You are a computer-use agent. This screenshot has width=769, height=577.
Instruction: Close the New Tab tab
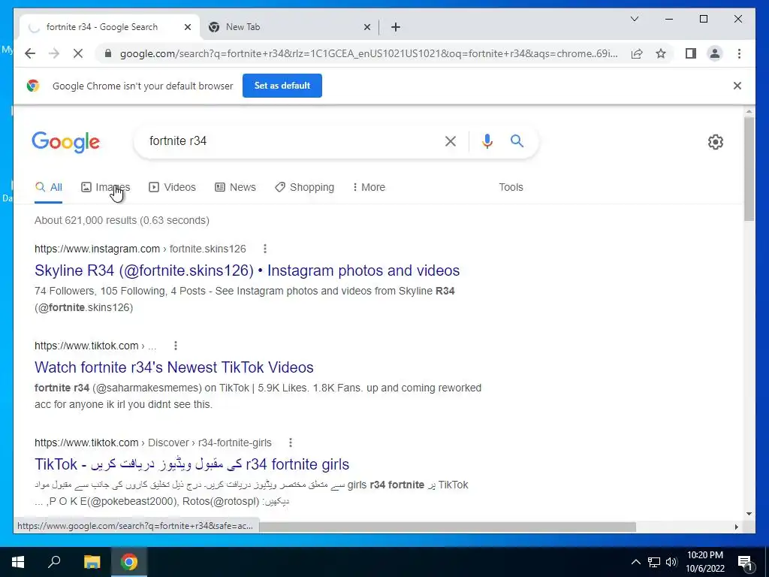[x=366, y=27]
